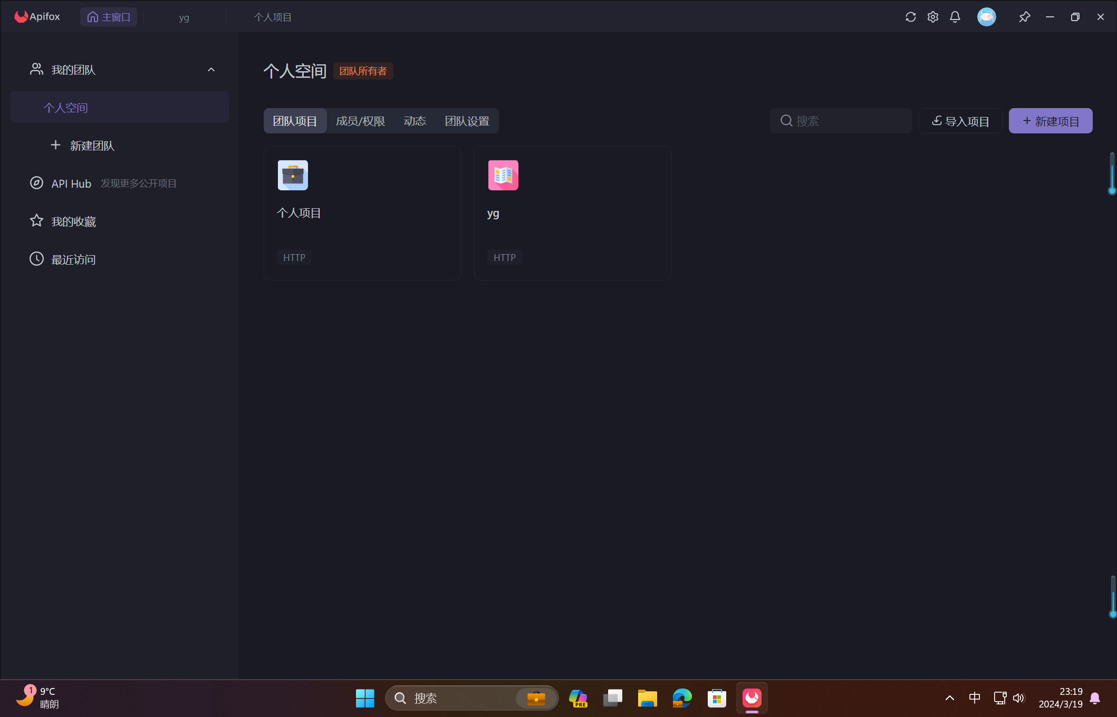1117x717 pixels.
Task: Open the yg project card
Action: [x=572, y=212]
